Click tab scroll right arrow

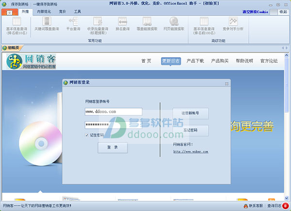point(287,48)
